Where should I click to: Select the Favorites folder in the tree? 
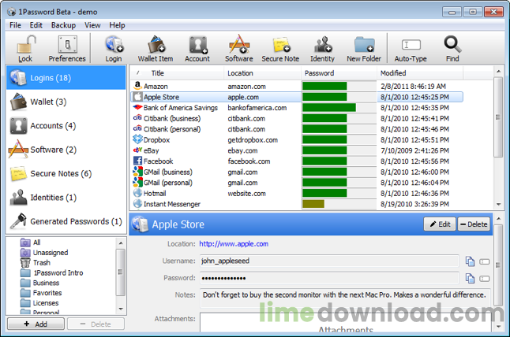pos(46,292)
